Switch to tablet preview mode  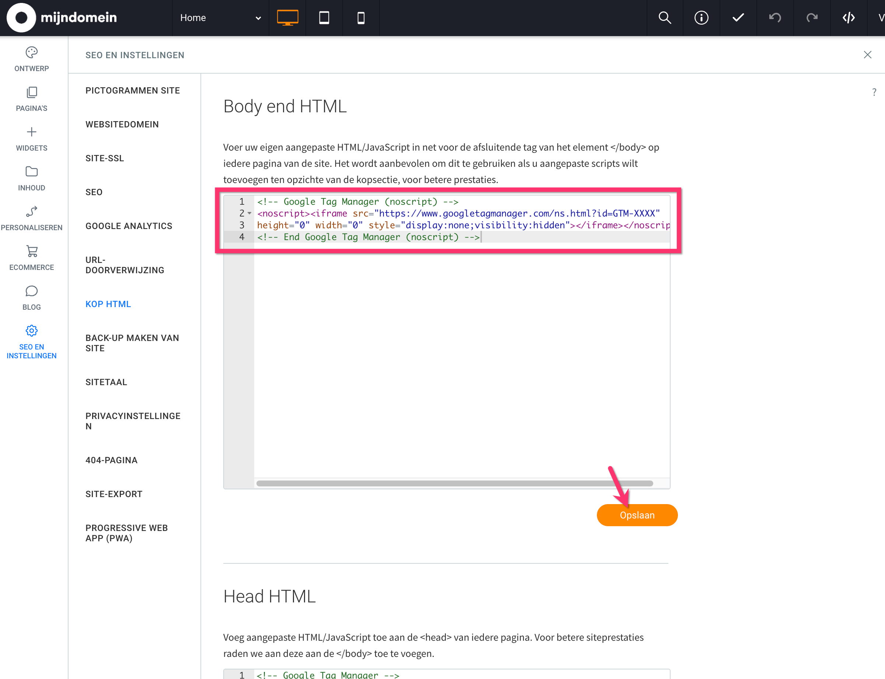pyautogui.click(x=324, y=18)
